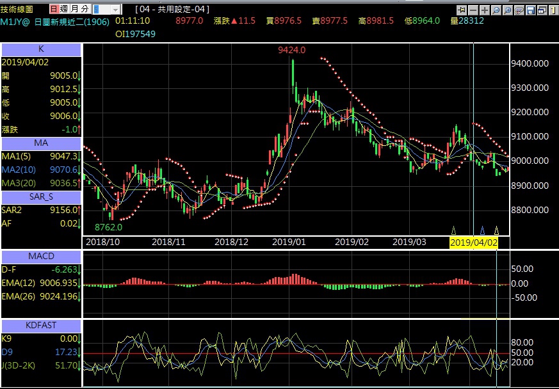The image size is (559, 389).
Task: Click the plus expand chart icon
Action: point(484,10)
